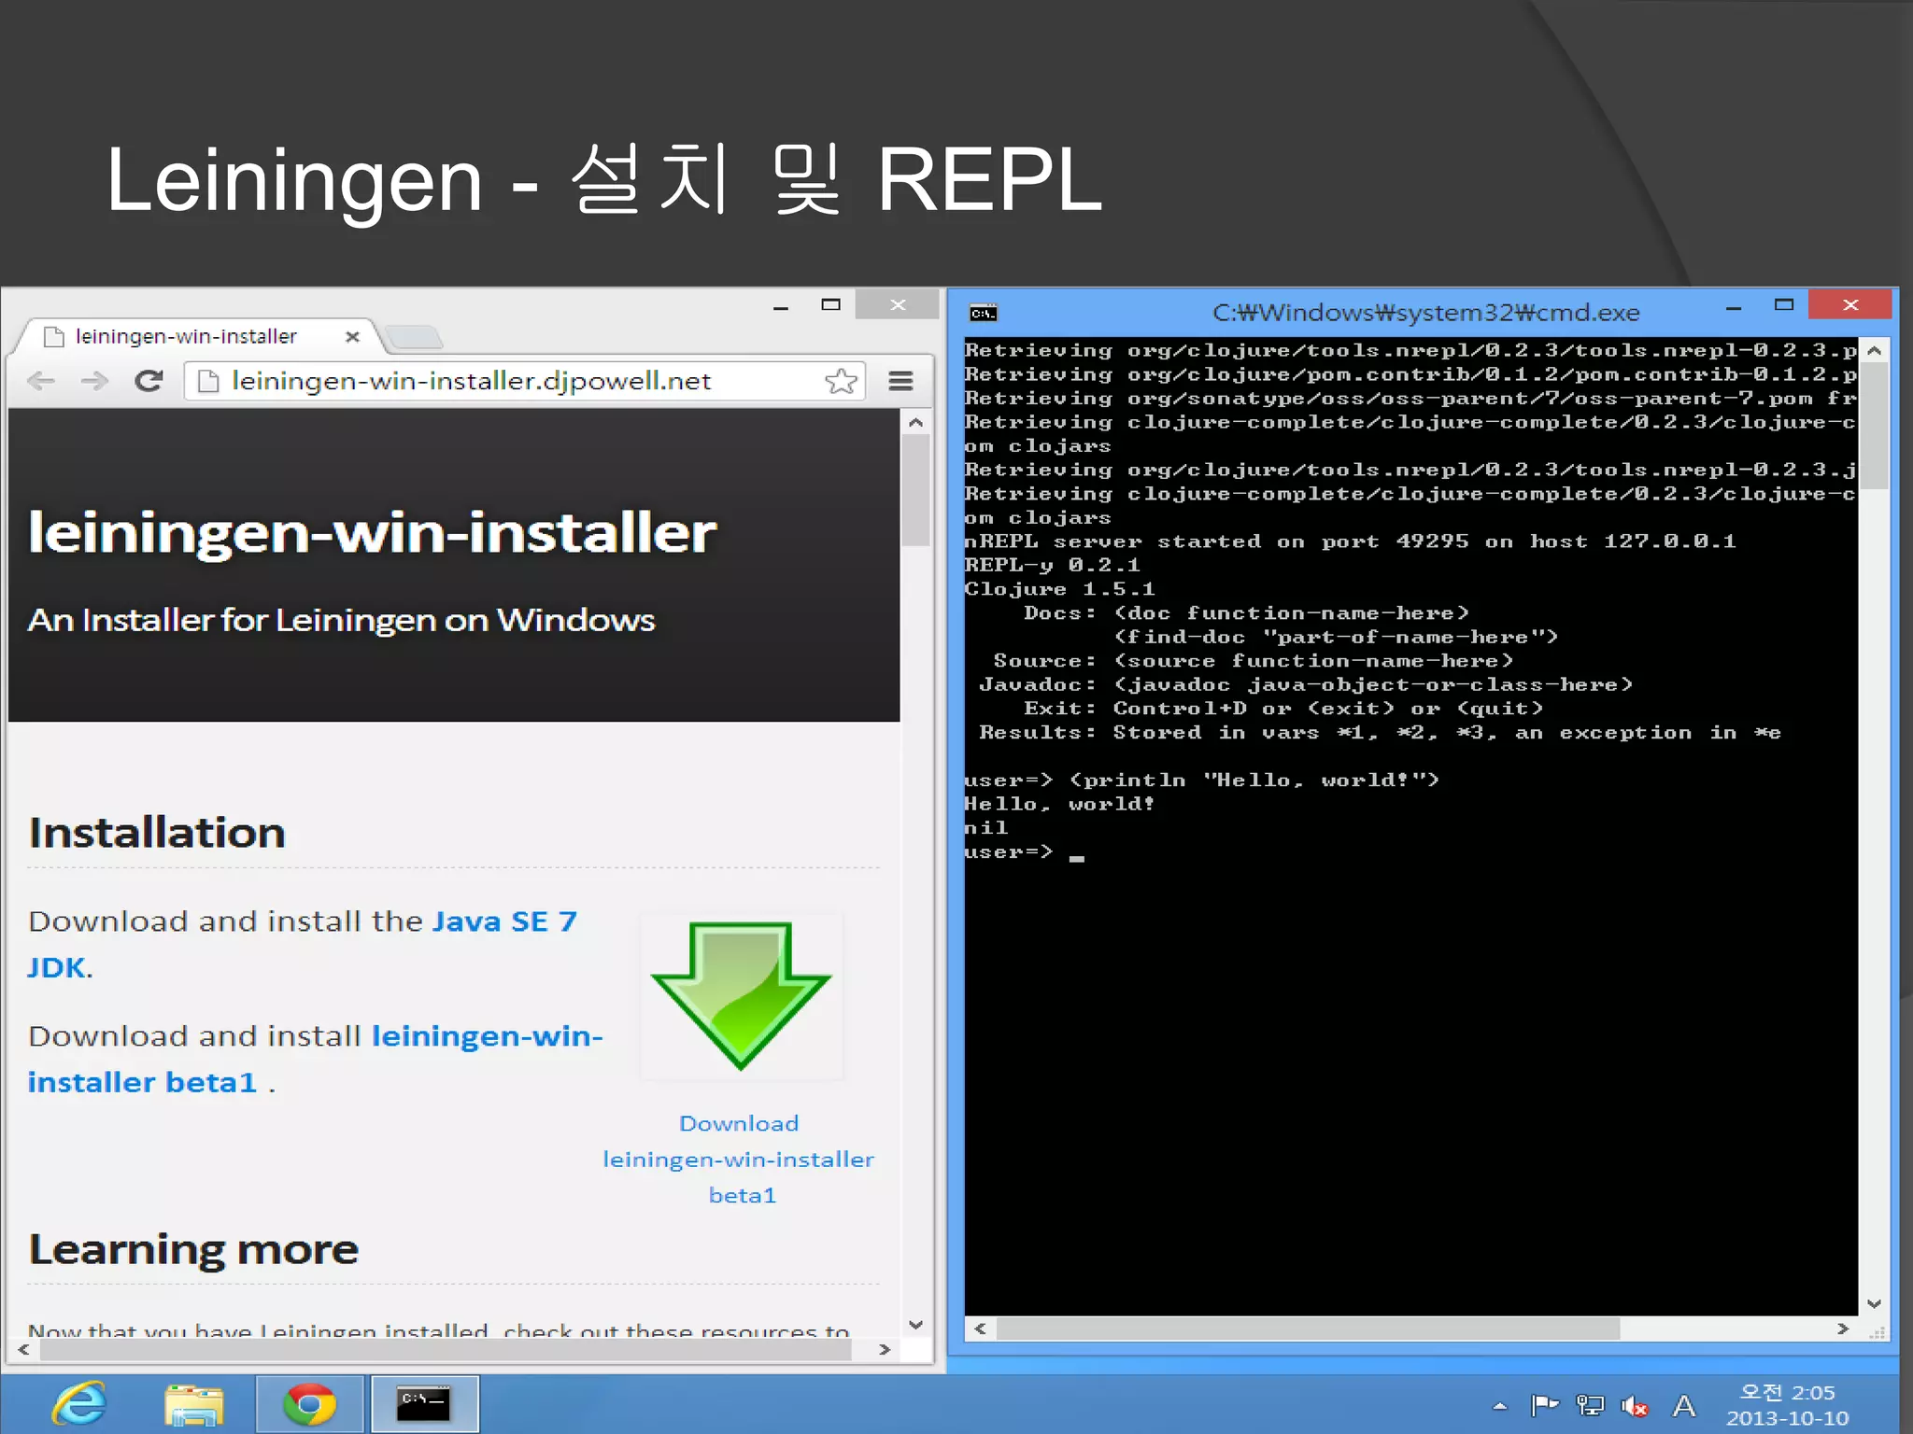Minimize the Chrome window
The height and width of the screenshot is (1434, 1913).
point(781,305)
